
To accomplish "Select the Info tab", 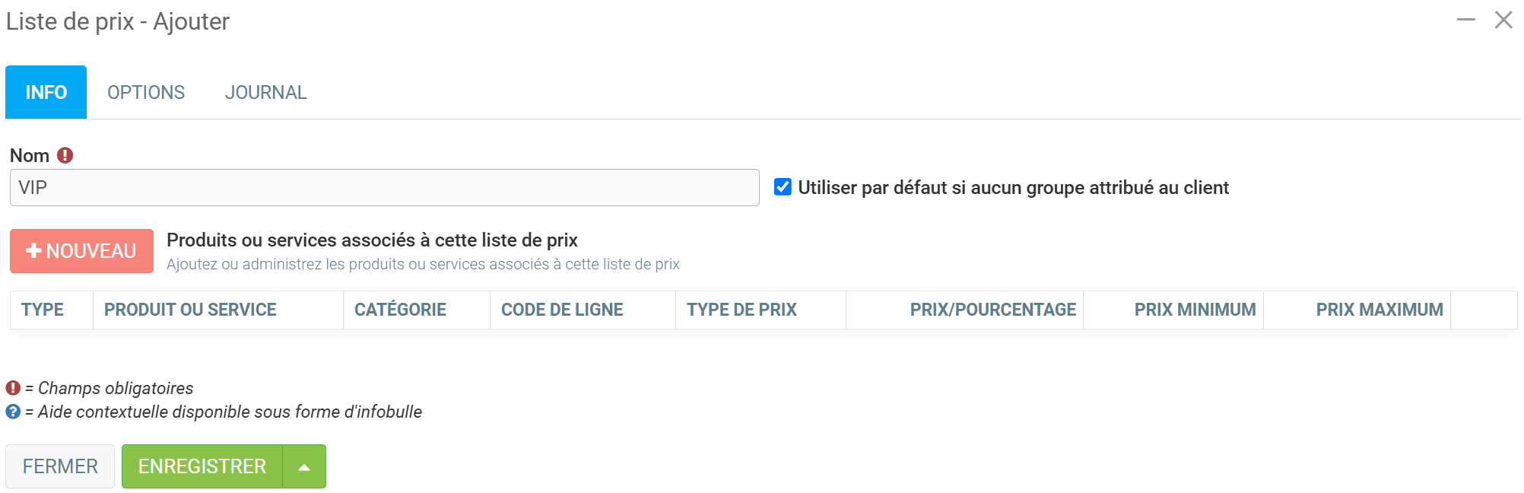I will [x=46, y=93].
